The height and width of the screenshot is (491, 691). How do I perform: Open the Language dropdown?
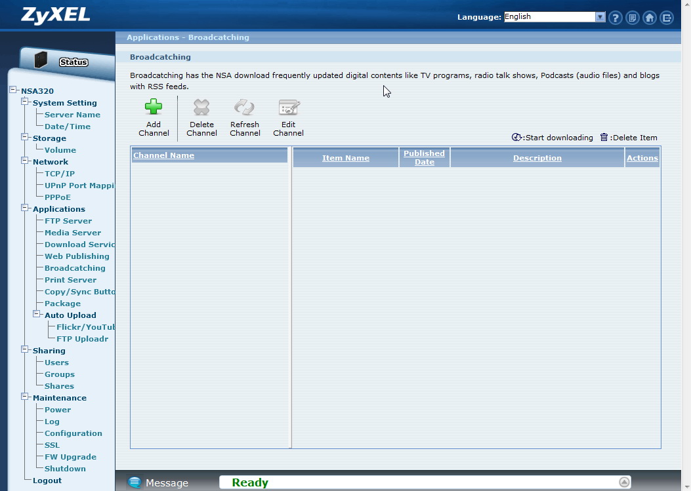click(555, 17)
